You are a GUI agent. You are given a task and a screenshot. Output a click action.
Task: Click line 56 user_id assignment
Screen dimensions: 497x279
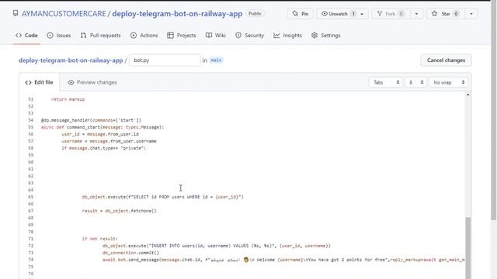click(x=100, y=134)
